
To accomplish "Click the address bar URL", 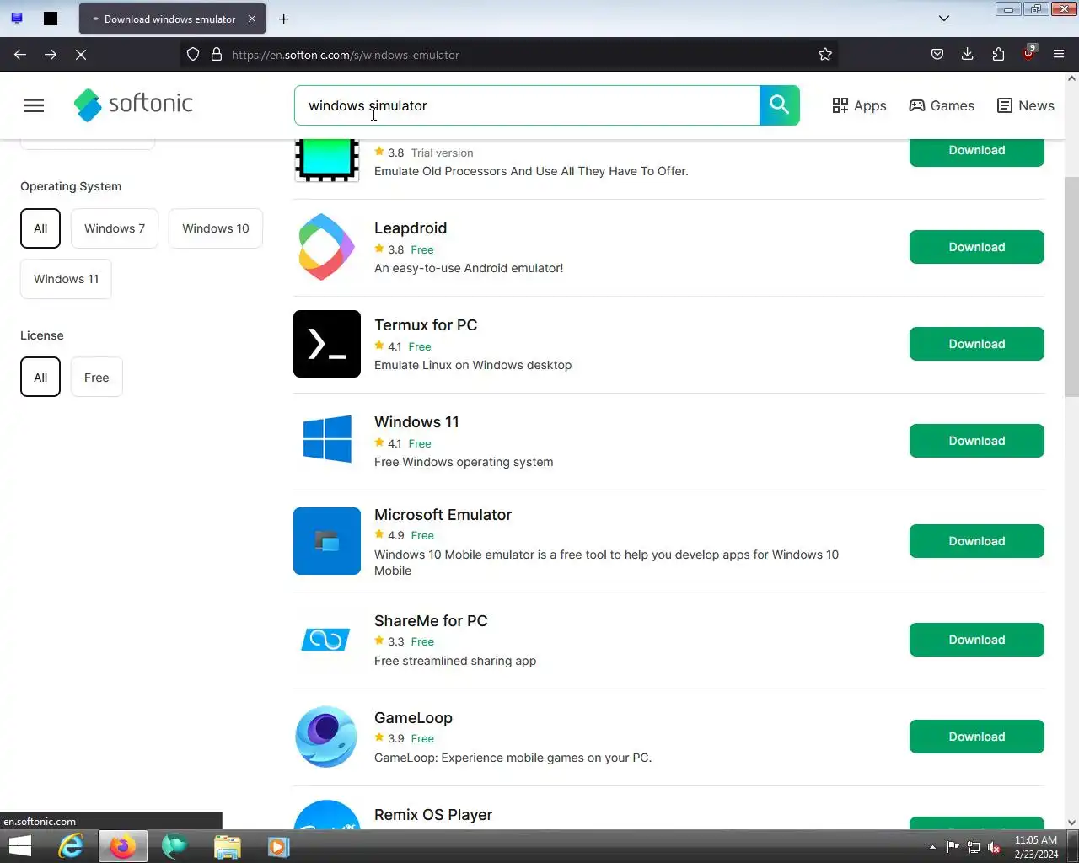I will coord(346,55).
